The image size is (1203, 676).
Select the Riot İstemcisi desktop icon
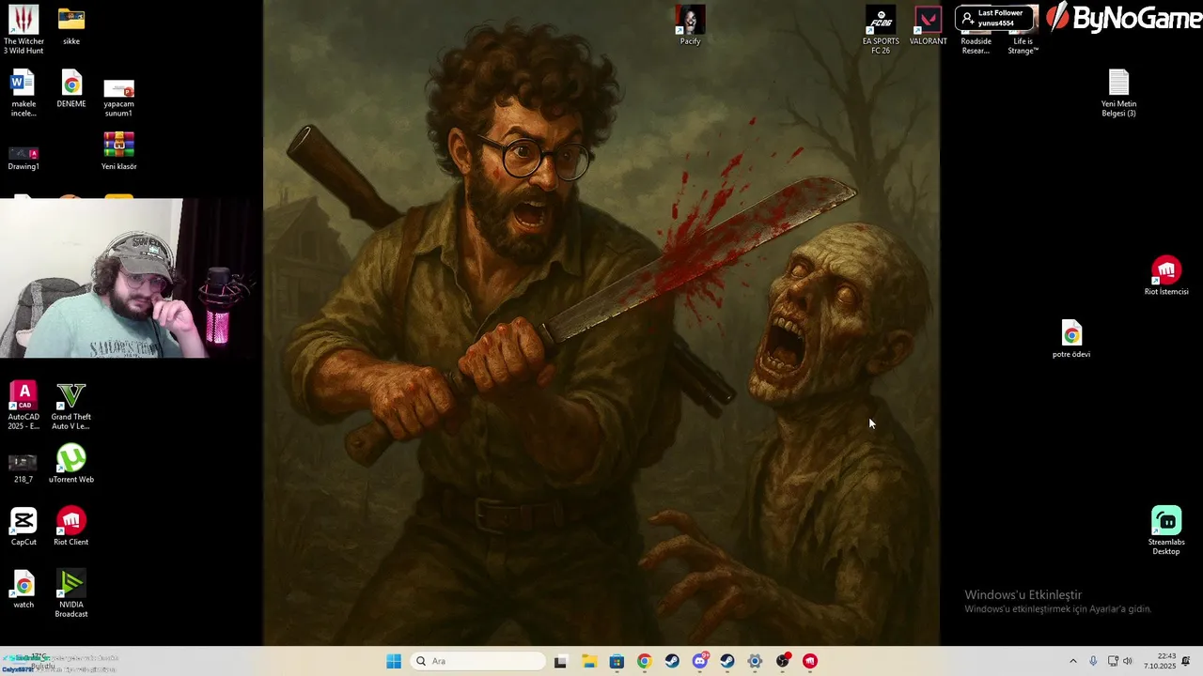(x=1166, y=276)
